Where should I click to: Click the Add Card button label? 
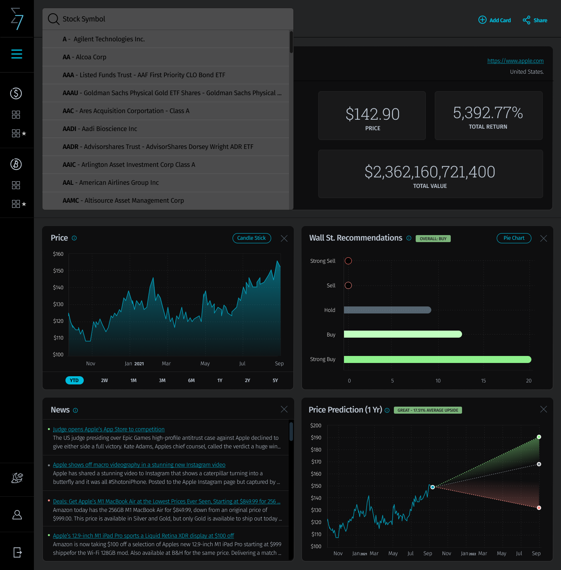(x=500, y=20)
